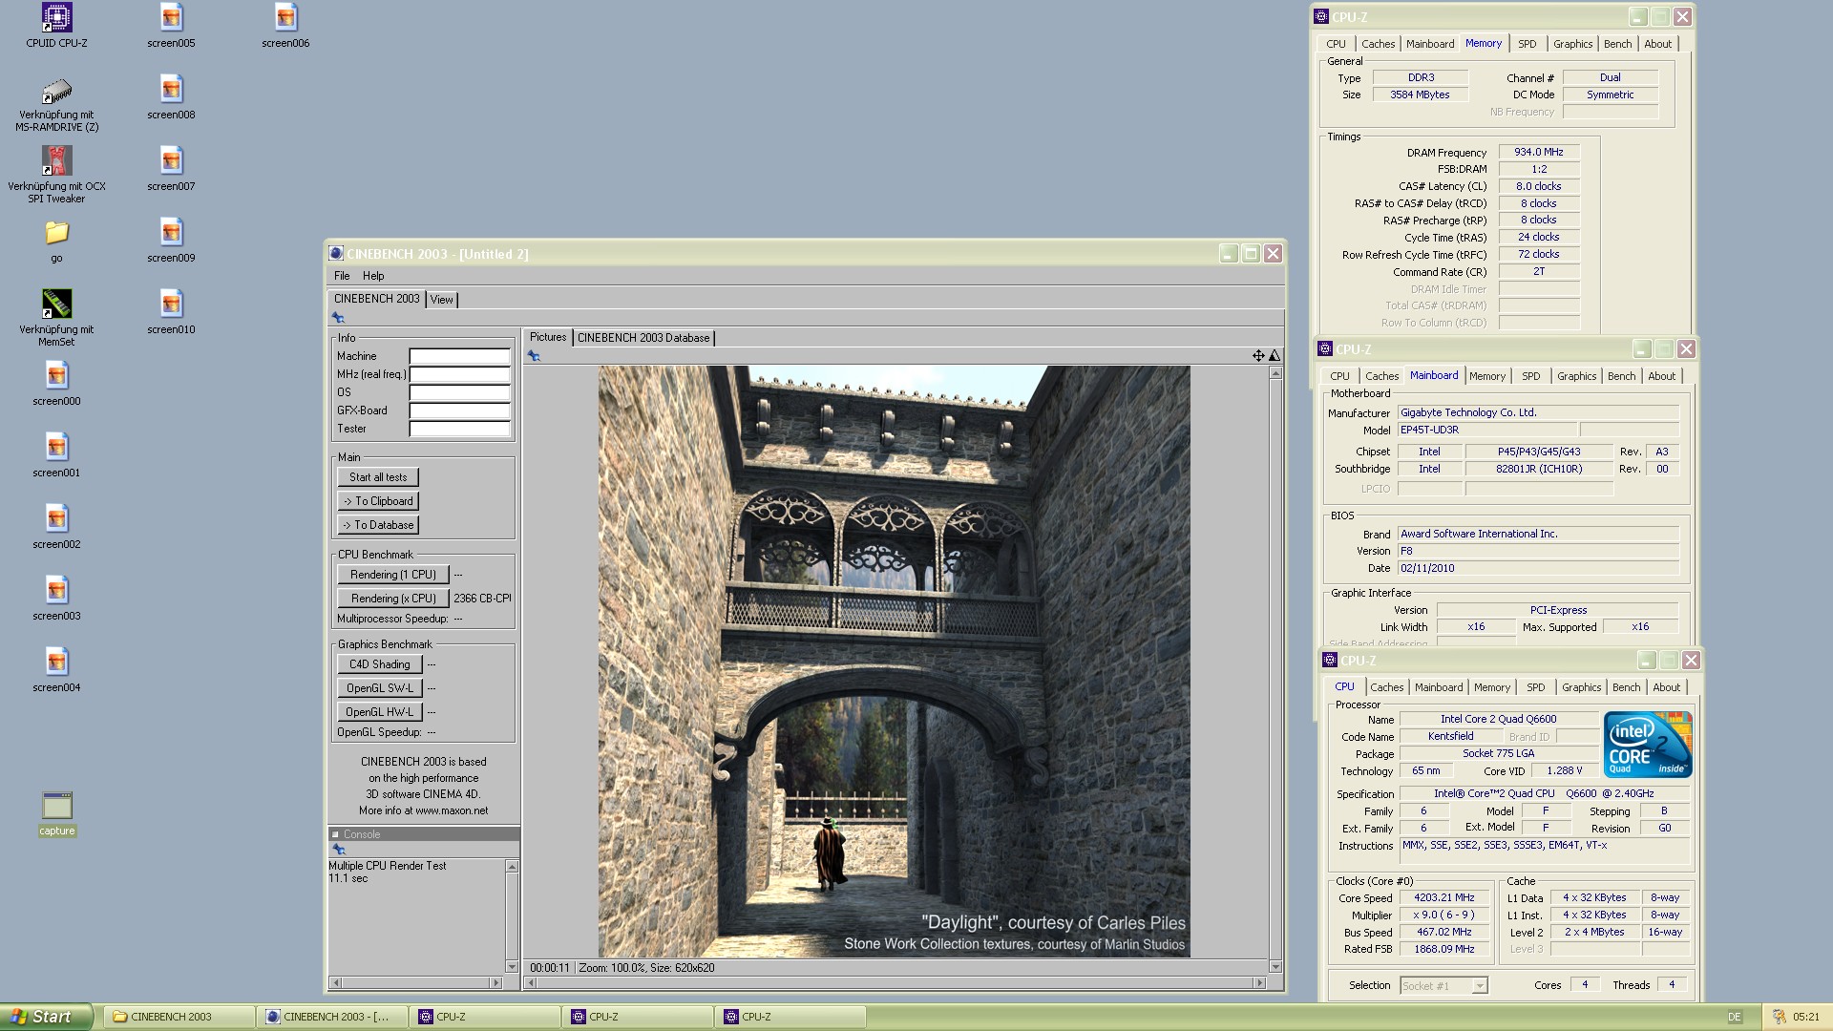Click the Windows Start button

click(47, 1017)
